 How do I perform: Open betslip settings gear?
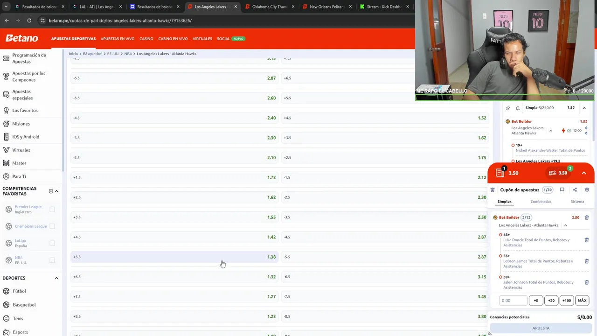coord(587,189)
